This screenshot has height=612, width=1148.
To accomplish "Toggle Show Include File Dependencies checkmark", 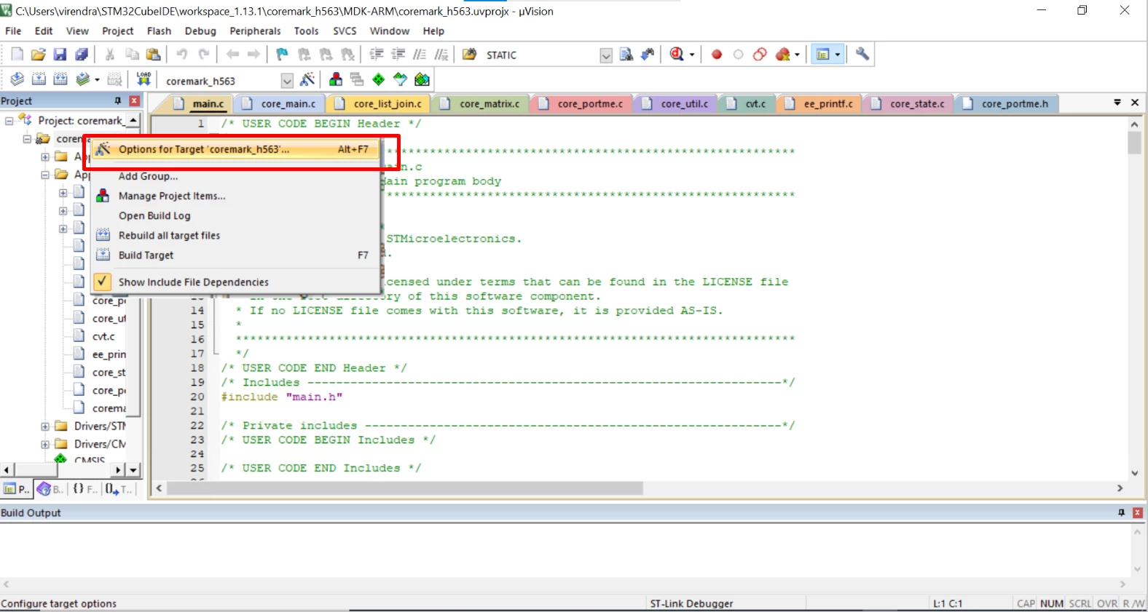I will [x=103, y=282].
